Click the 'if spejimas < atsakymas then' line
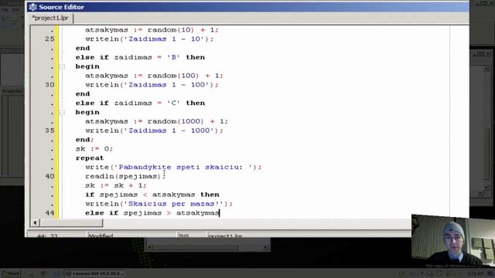Screen dimensions: 495x278 (152, 195)
